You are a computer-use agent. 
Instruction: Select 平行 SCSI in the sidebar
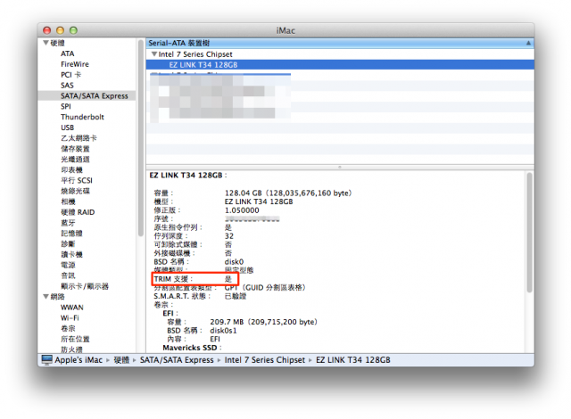coord(77,180)
